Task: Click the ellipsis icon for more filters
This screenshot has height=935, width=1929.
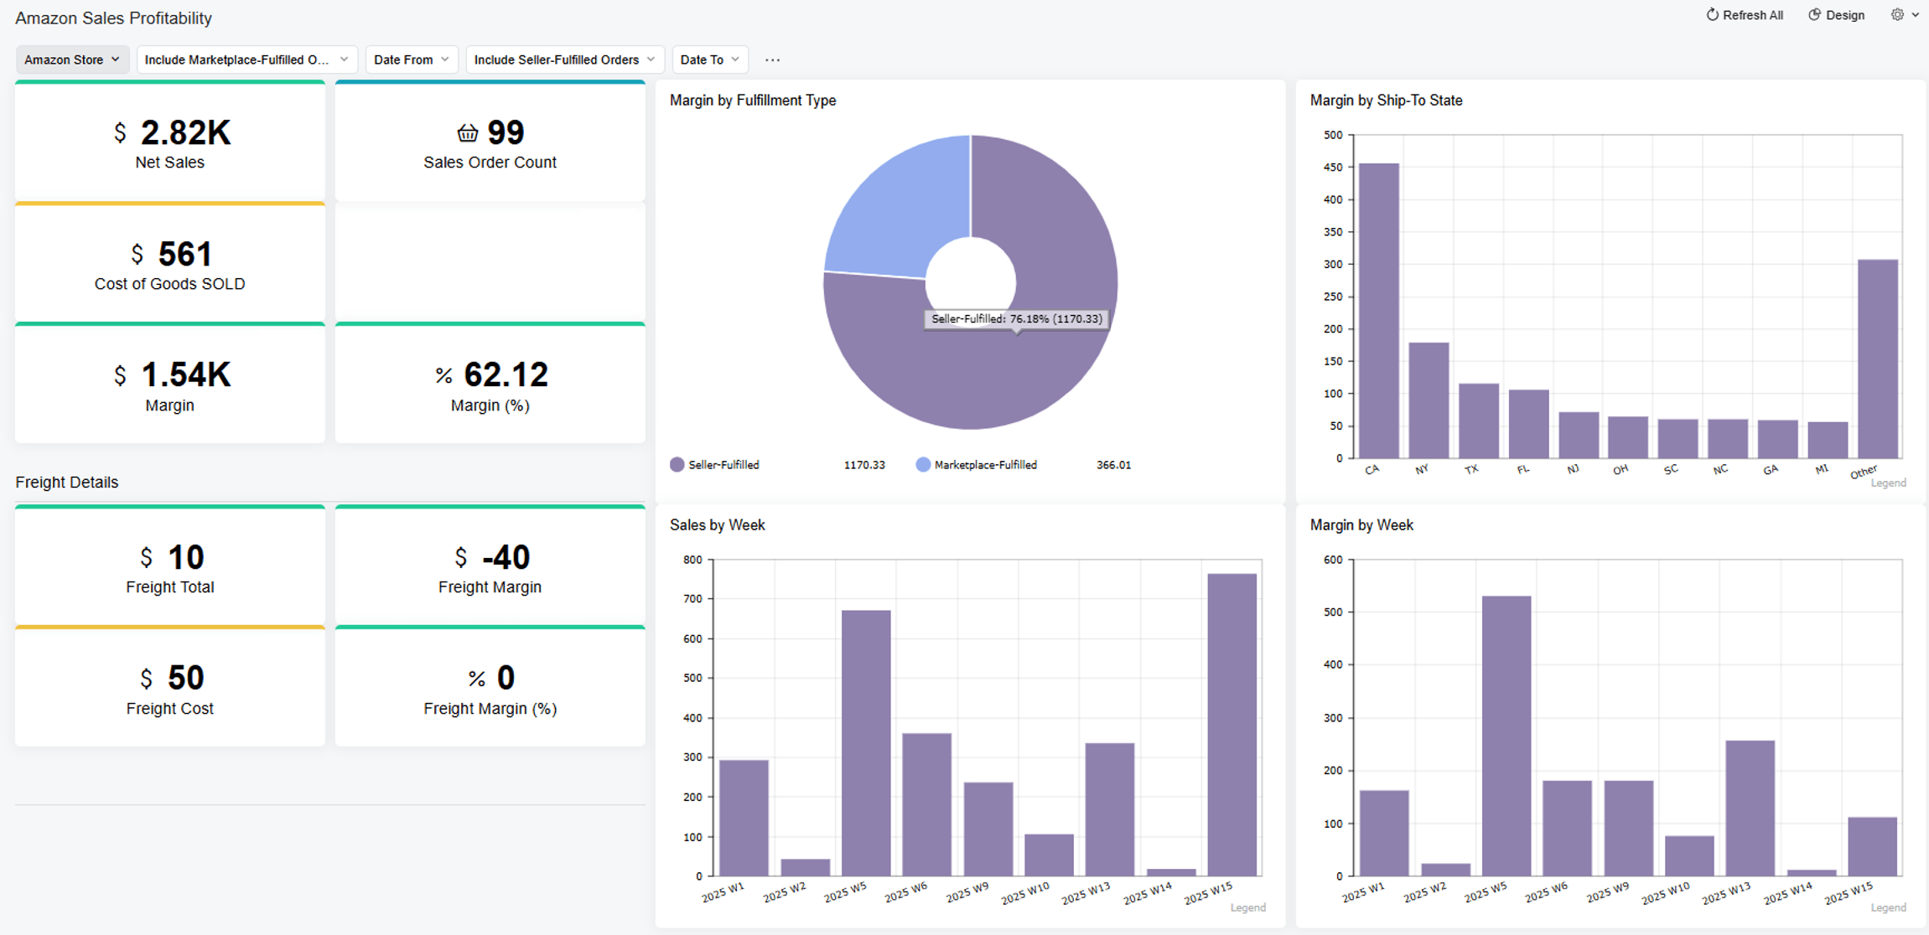Action: pyautogui.click(x=772, y=59)
